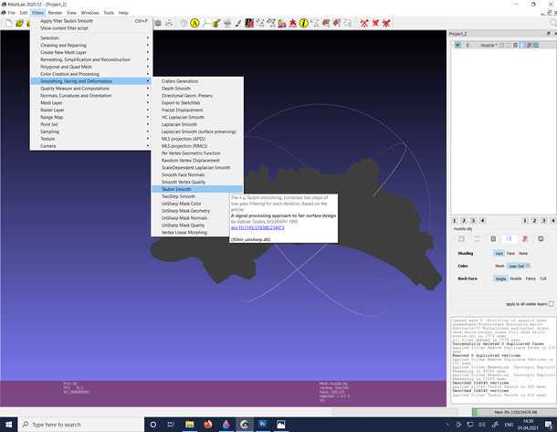Click the edges decorator icon at row end
Viewport: 557px width, 432px height.
point(541,238)
